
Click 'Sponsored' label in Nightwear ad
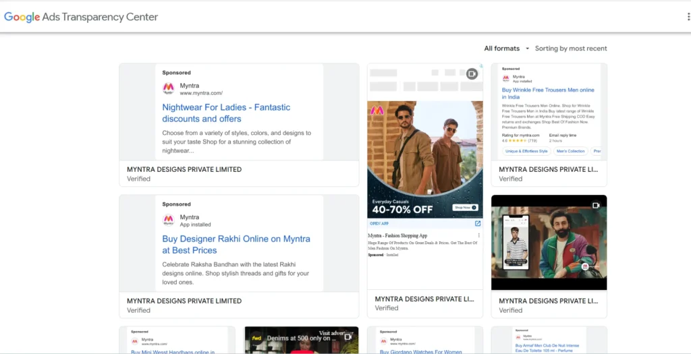(176, 73)
